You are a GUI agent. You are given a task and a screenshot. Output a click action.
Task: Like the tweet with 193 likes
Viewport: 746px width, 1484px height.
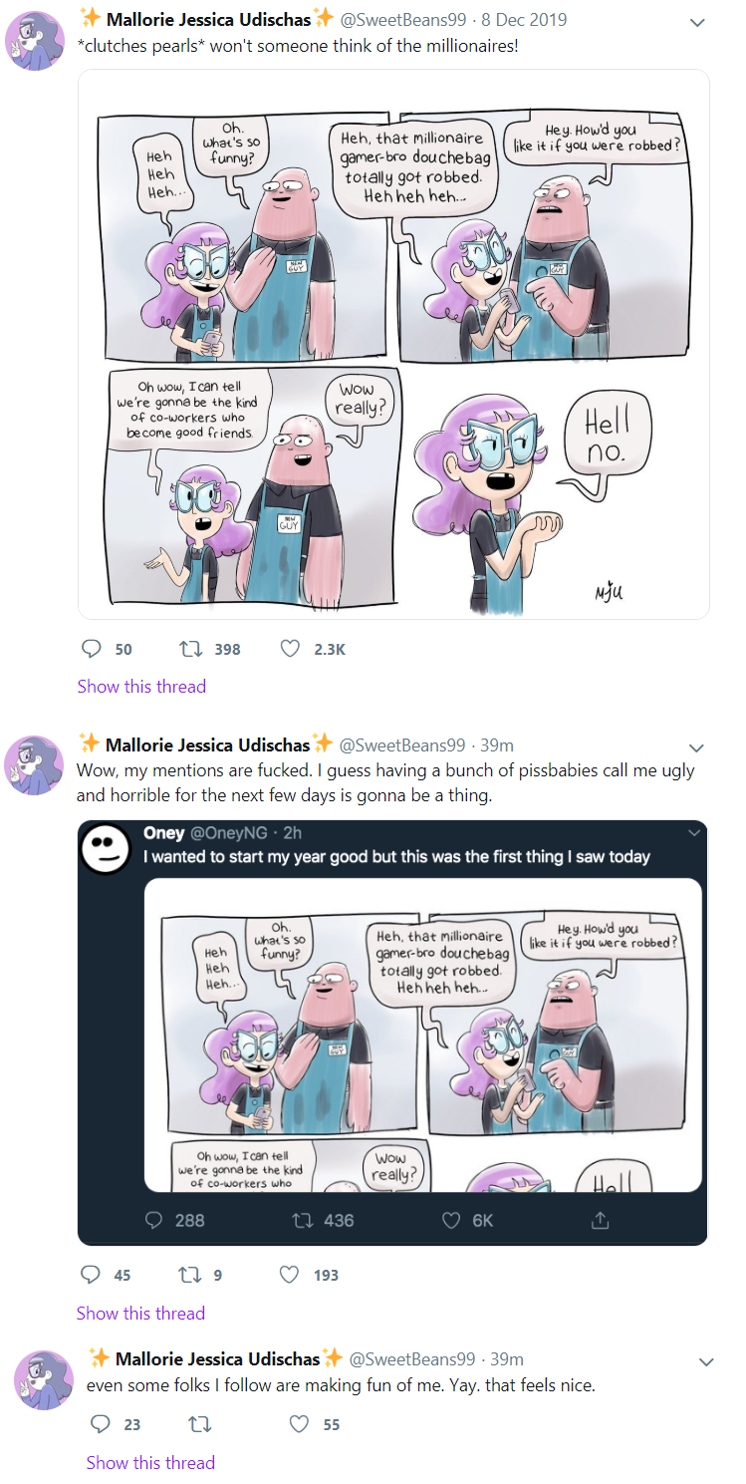point(290,1275)
